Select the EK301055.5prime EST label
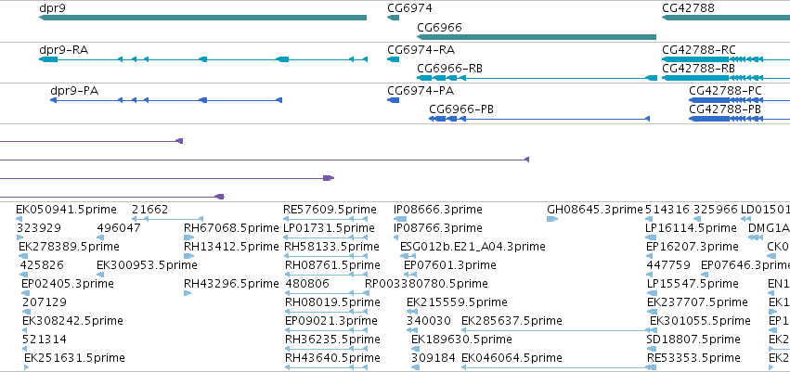 coord(700,321)
